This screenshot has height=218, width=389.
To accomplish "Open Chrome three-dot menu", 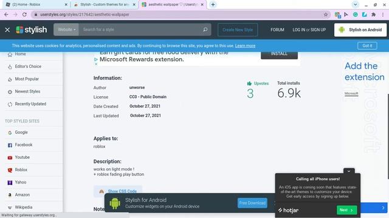I will (x=383, y=15).
